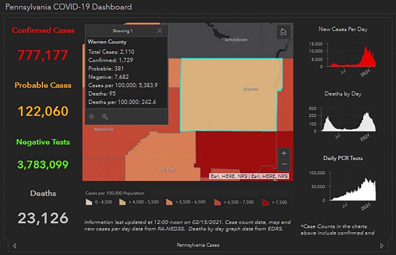Screen dimensions: 396x255
Task: Select Warren county label on the map
Action: 250,89
